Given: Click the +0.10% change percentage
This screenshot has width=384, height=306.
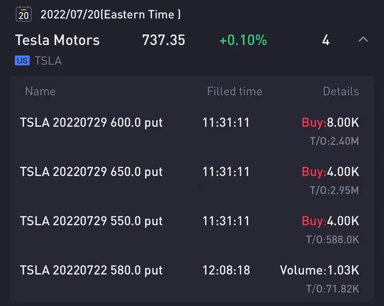Looking at the screenshot, I should tap(243, 40).
